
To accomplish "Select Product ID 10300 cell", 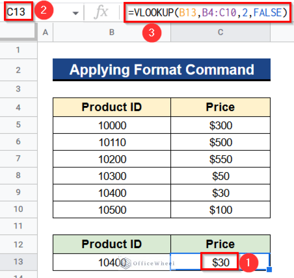I will (112, 176).
